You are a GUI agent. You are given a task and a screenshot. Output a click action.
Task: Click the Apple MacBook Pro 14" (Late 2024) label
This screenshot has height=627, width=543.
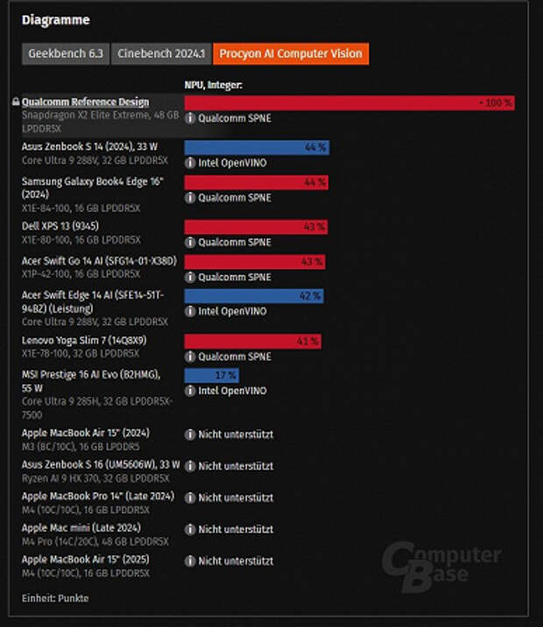point(97,497)
